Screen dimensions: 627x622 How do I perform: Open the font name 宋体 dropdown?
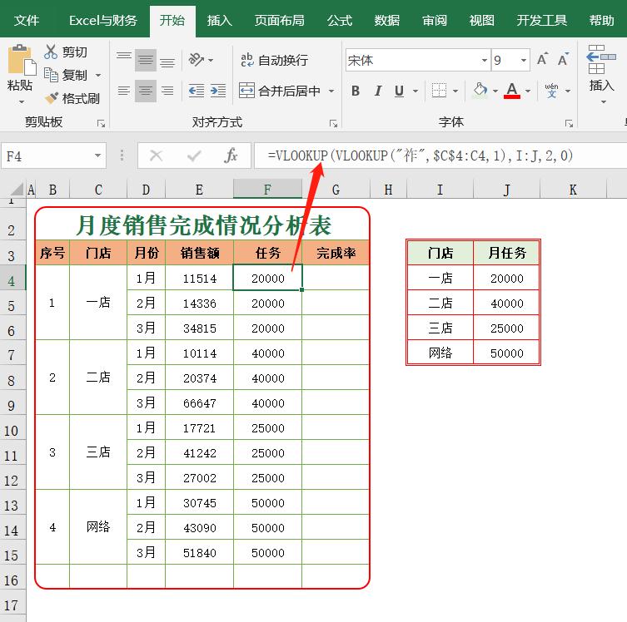[485, 60]
